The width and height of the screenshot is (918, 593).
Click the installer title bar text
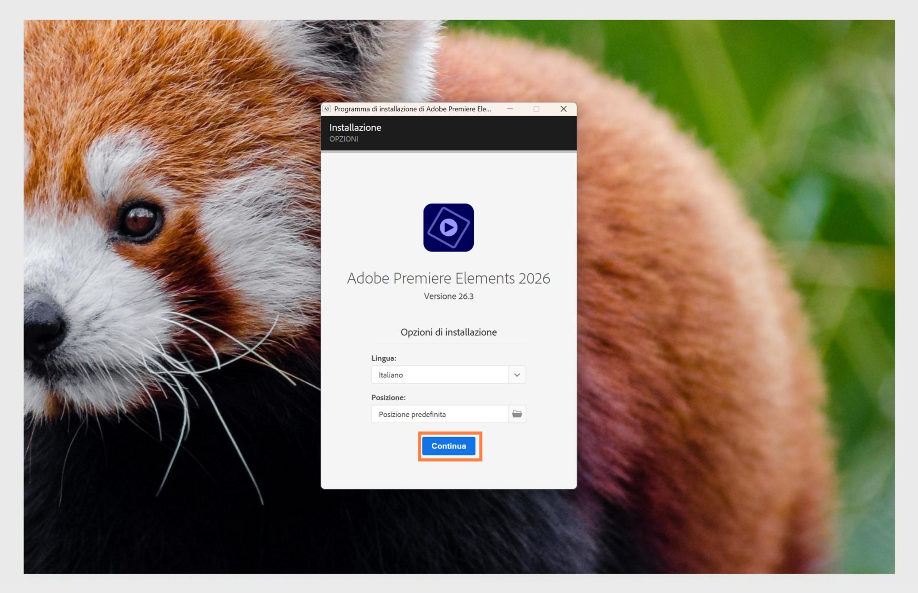pyautogui.click(x=413, y=109)
